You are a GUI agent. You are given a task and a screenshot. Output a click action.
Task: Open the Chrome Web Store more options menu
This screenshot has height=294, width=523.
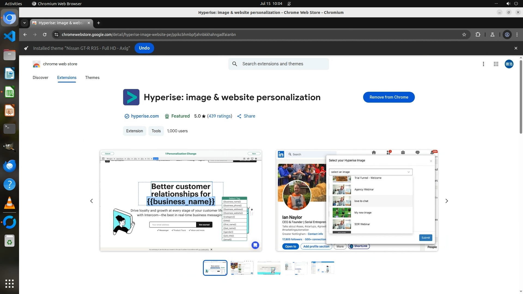pyautogui.click(x=483, y=64)
